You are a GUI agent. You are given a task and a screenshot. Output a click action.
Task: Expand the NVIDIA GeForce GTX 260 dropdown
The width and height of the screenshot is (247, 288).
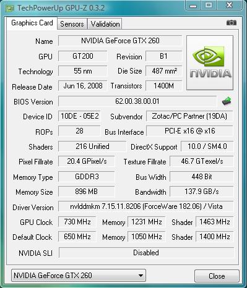point(79,276)
